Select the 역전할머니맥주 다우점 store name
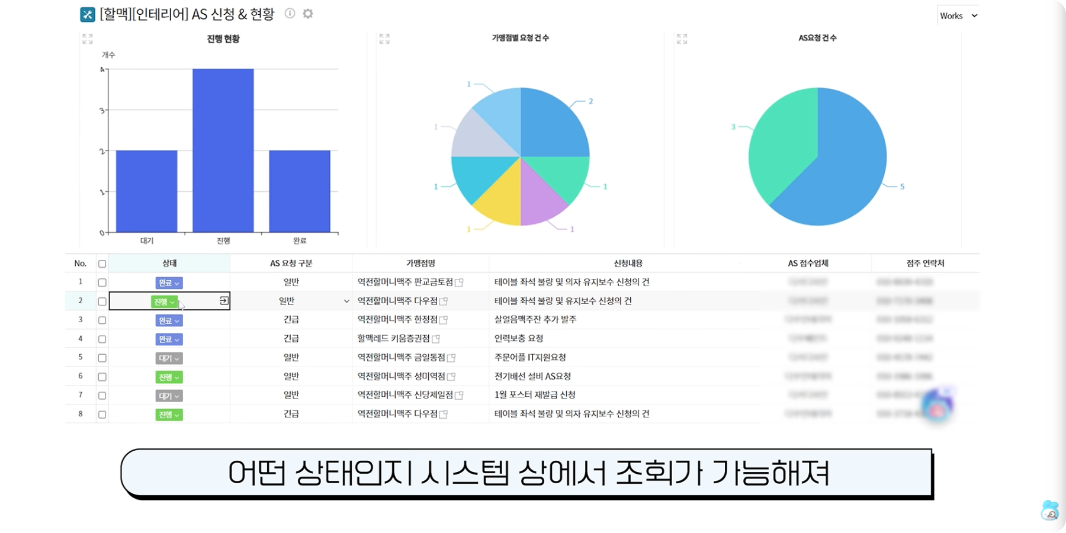1066x533 pixels. pyautogui.click(x=399, y=301)
